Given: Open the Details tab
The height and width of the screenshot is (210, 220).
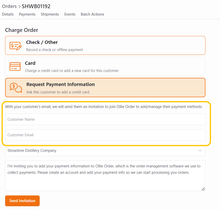Looking at the screenshot, I should point(8,14).
